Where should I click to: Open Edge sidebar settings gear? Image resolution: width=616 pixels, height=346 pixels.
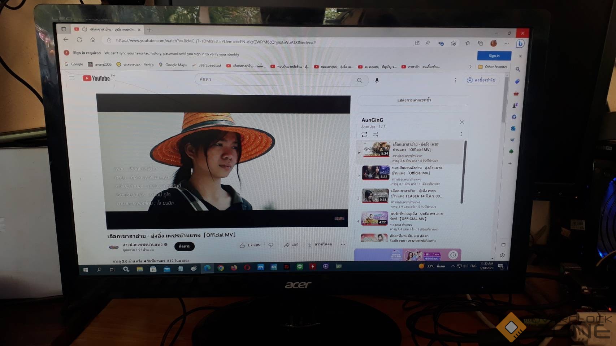502,255
